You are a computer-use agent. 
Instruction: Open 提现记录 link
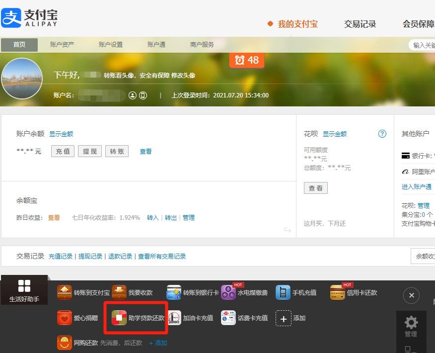coord(90,257)
